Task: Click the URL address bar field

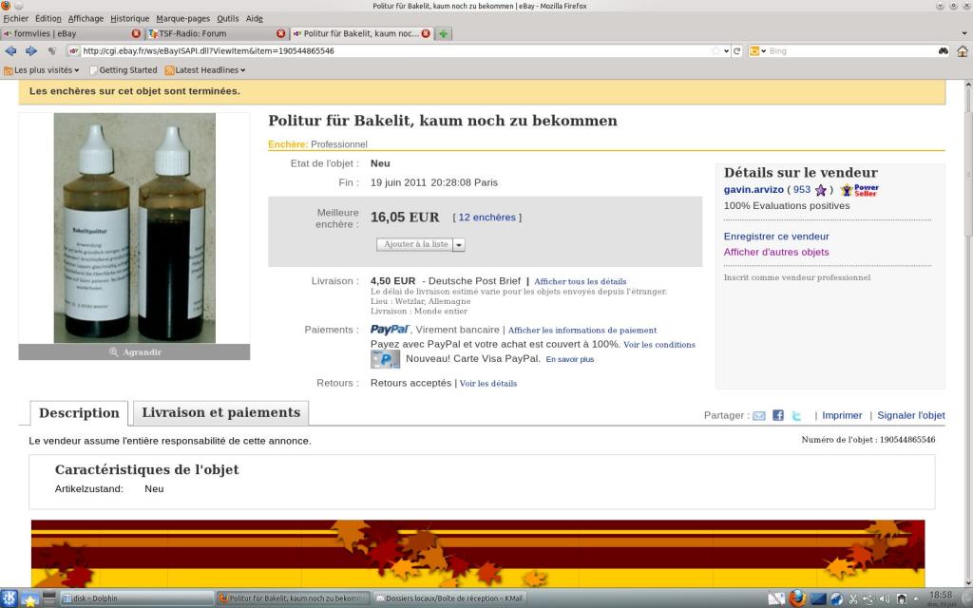Action: pos(397,51)
